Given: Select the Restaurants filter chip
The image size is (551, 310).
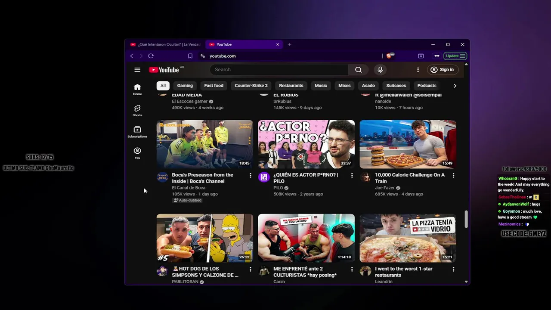Looking at the screenshot, I should (x=291, y=86).
